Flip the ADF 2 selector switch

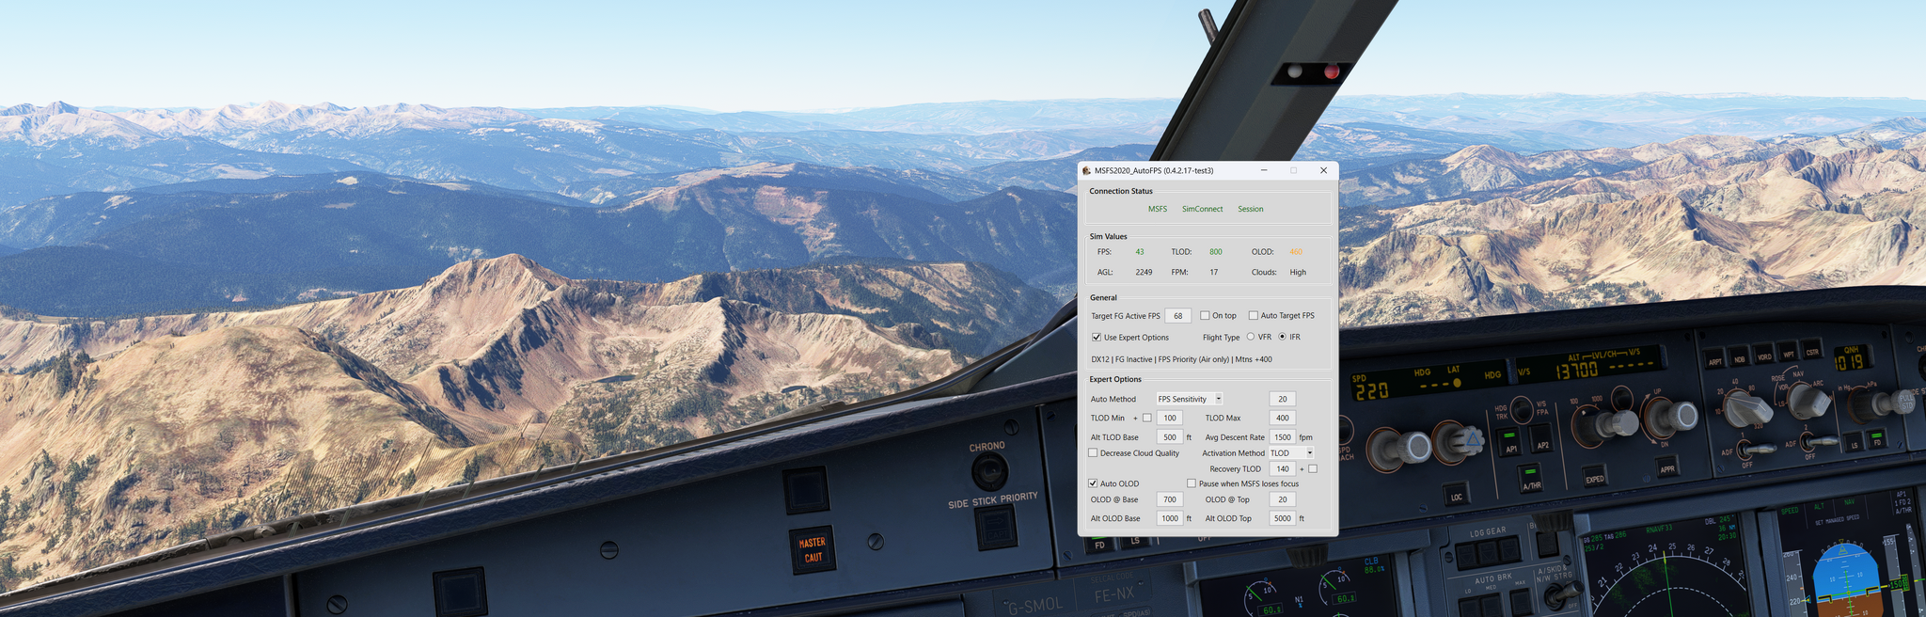pos(1819,440)
